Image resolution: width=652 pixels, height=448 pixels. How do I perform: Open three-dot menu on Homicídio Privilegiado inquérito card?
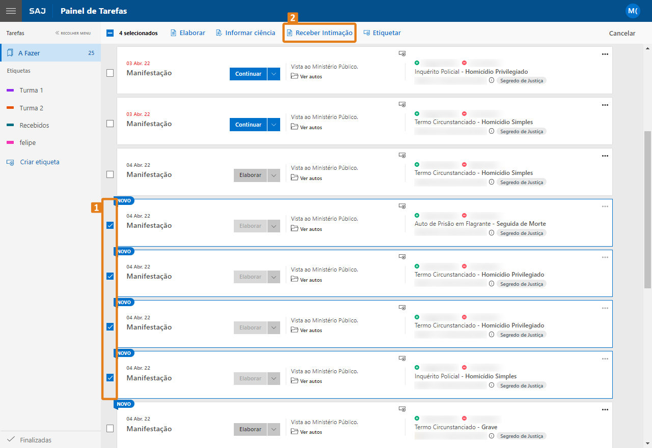point(605,54)
